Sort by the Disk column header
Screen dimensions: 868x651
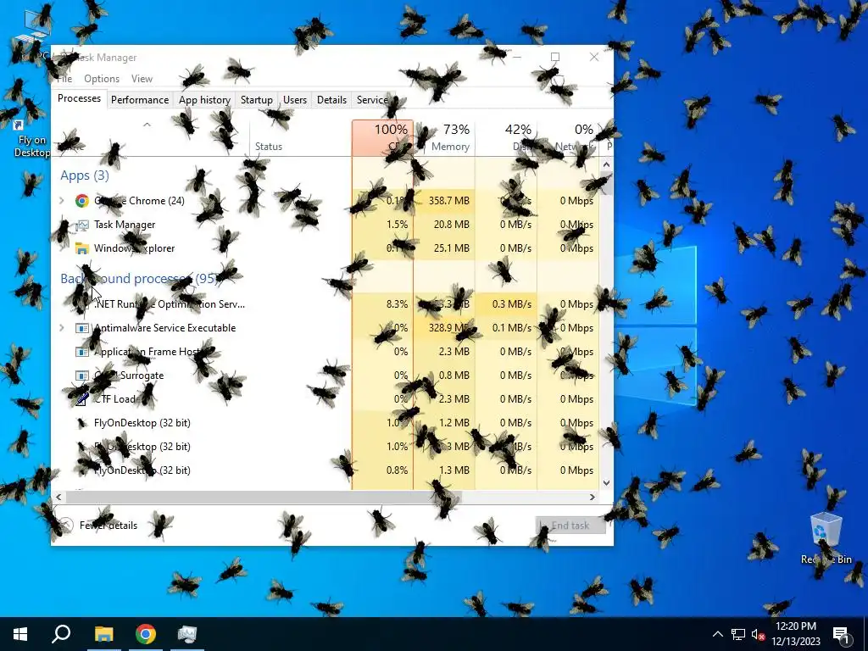click(506, 138)
